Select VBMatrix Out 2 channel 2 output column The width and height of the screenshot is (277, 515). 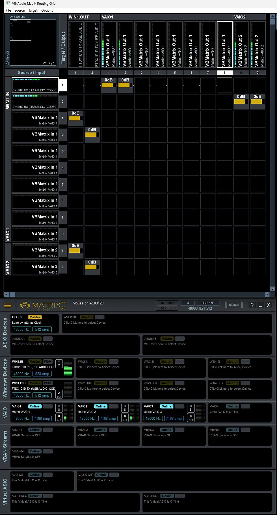[x=257, y=44]
